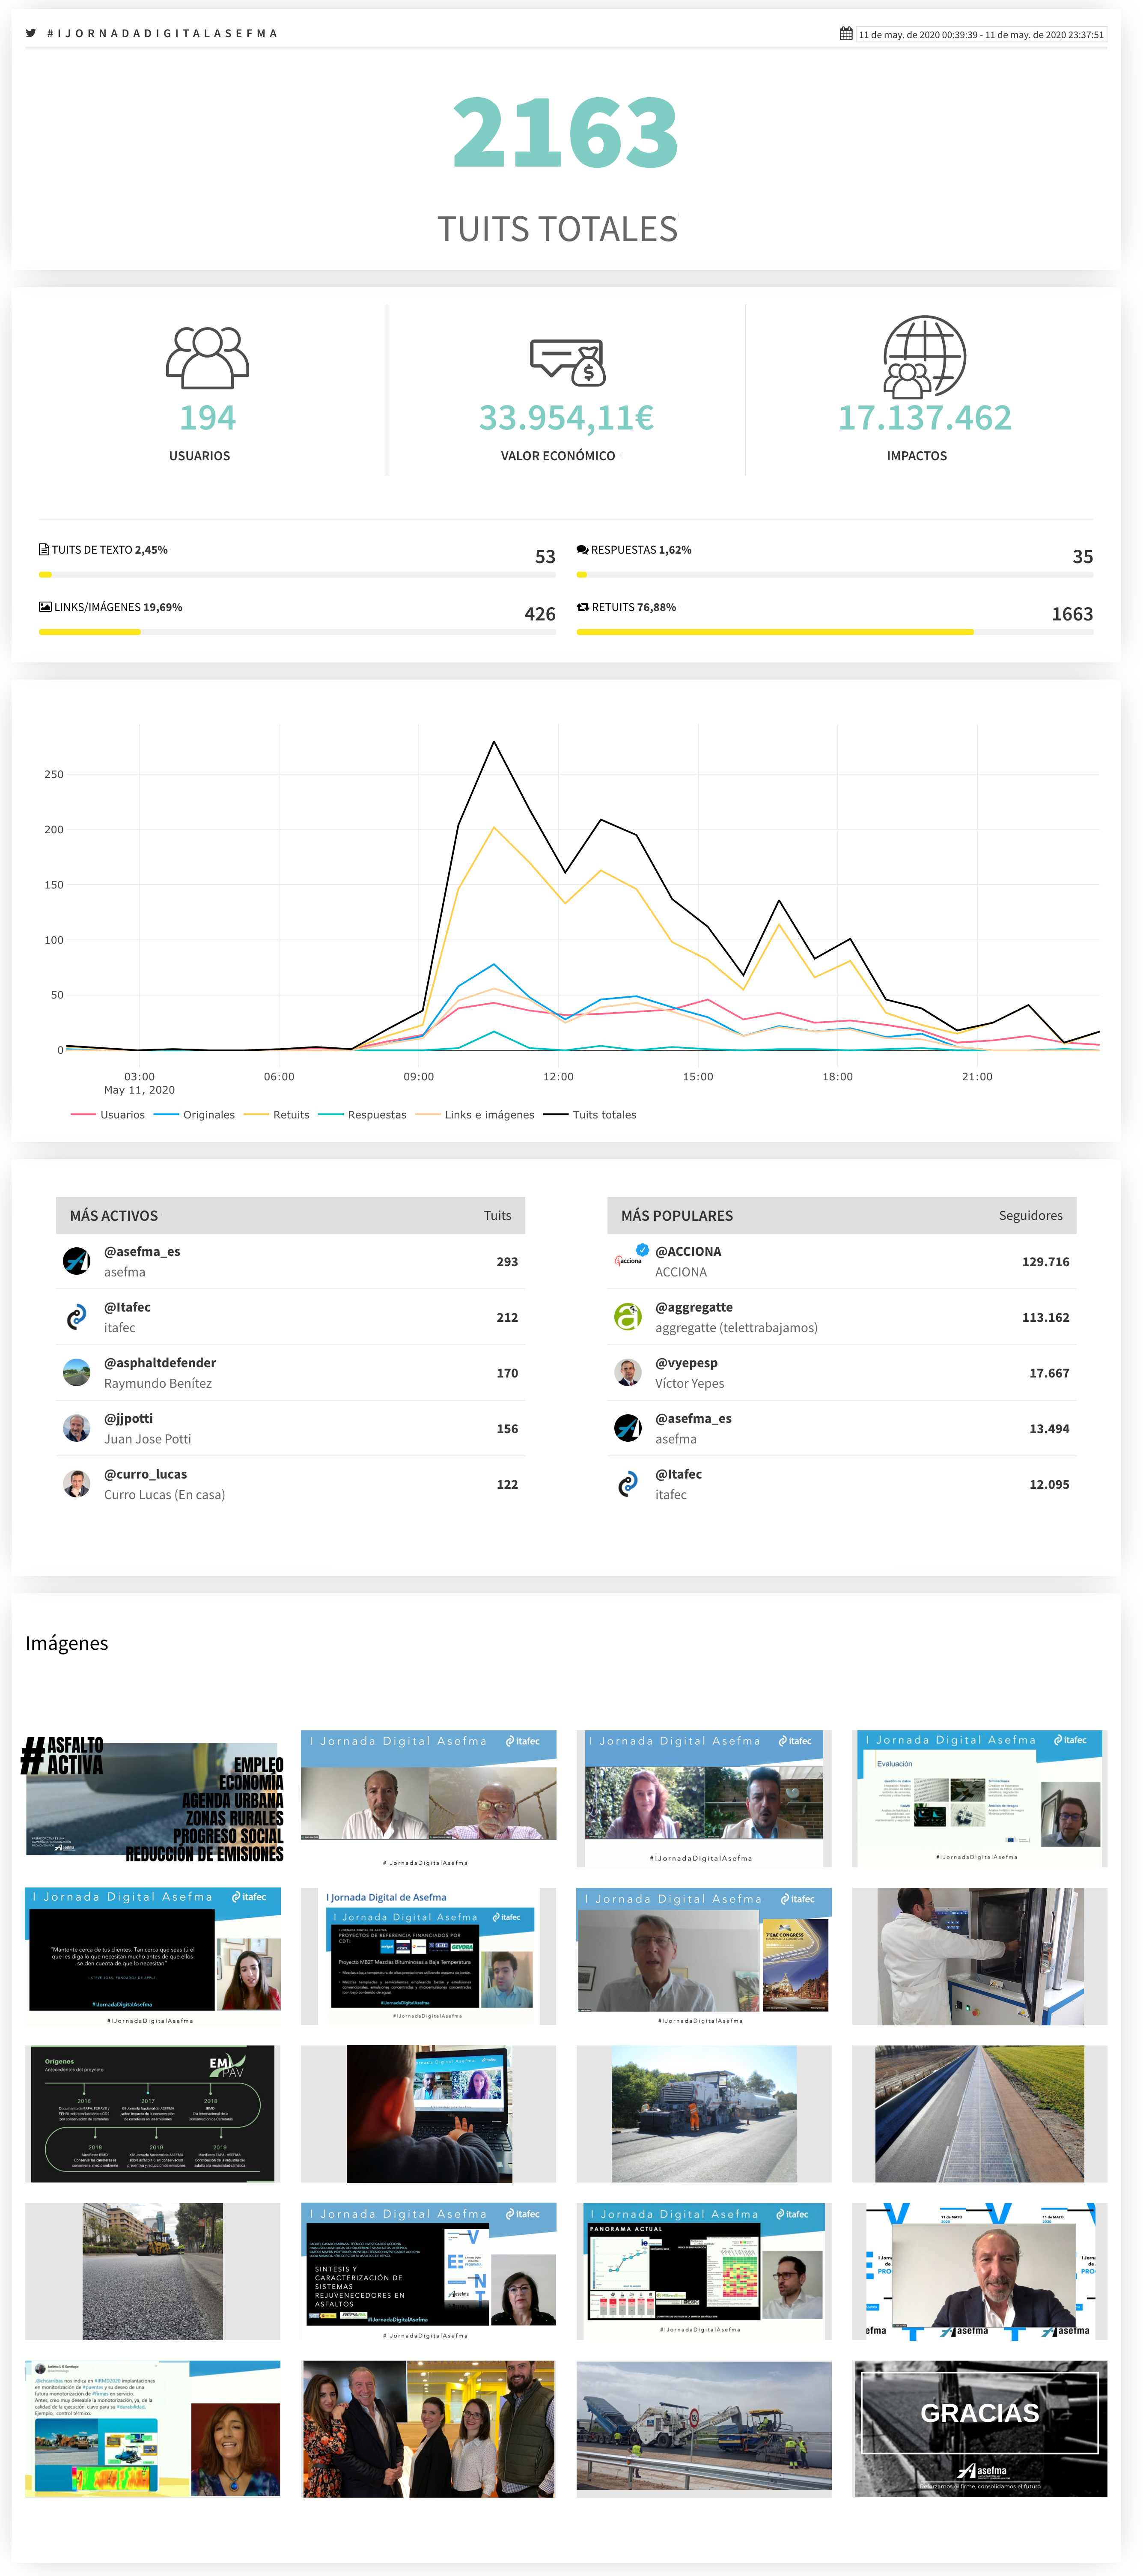Click the @Itafec avatar in Más Activos
This screenshot has width=1143, height=2576.
coord(77,1317)
